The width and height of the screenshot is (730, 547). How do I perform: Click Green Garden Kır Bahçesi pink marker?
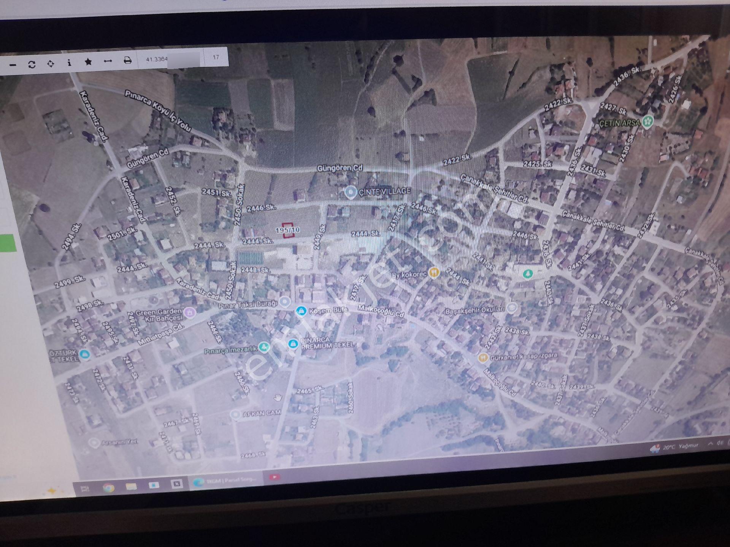point(190,313)
